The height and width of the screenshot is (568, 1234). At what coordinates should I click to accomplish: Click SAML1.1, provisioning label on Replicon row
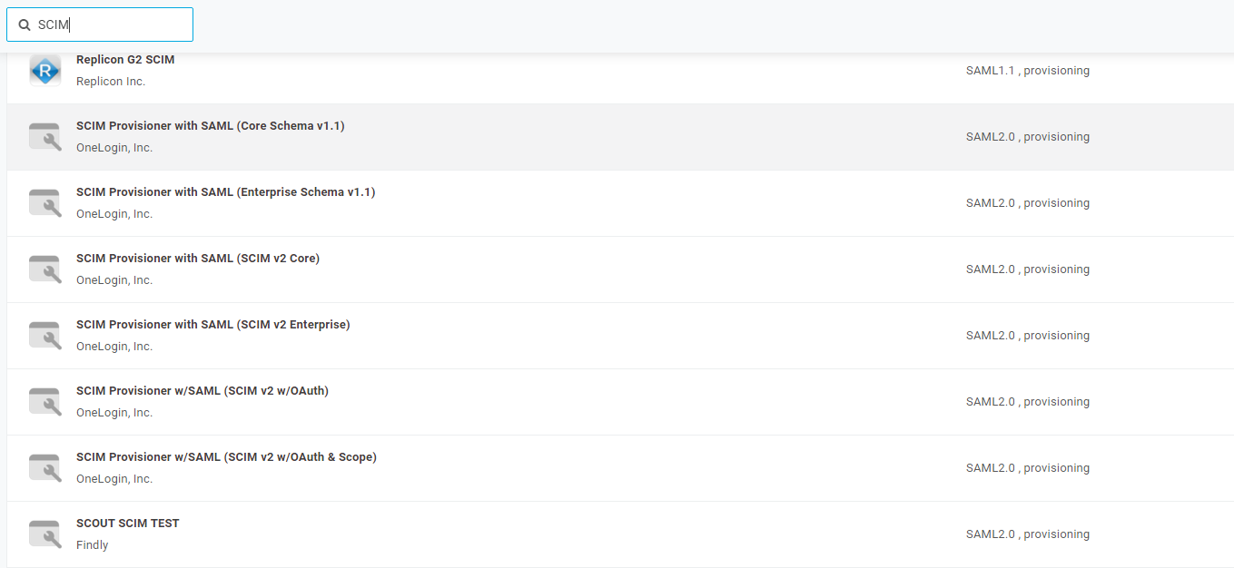[1027, 71]
